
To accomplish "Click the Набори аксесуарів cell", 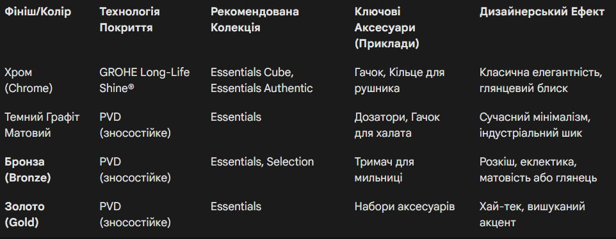I will point(405,206).
